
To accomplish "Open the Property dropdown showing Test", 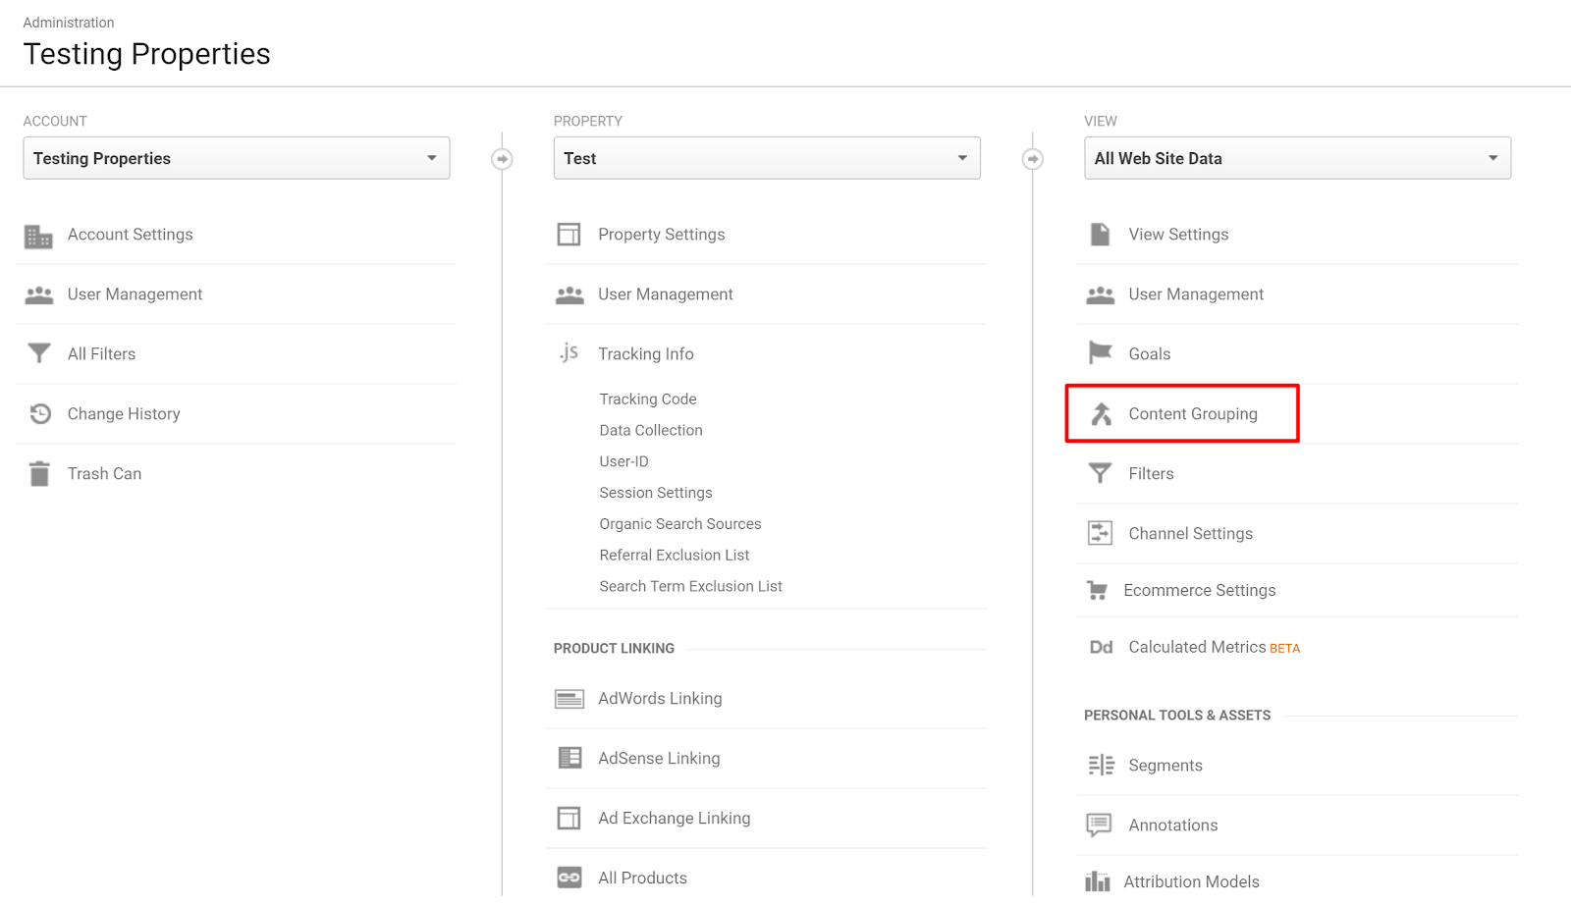I will coord(767,158).
